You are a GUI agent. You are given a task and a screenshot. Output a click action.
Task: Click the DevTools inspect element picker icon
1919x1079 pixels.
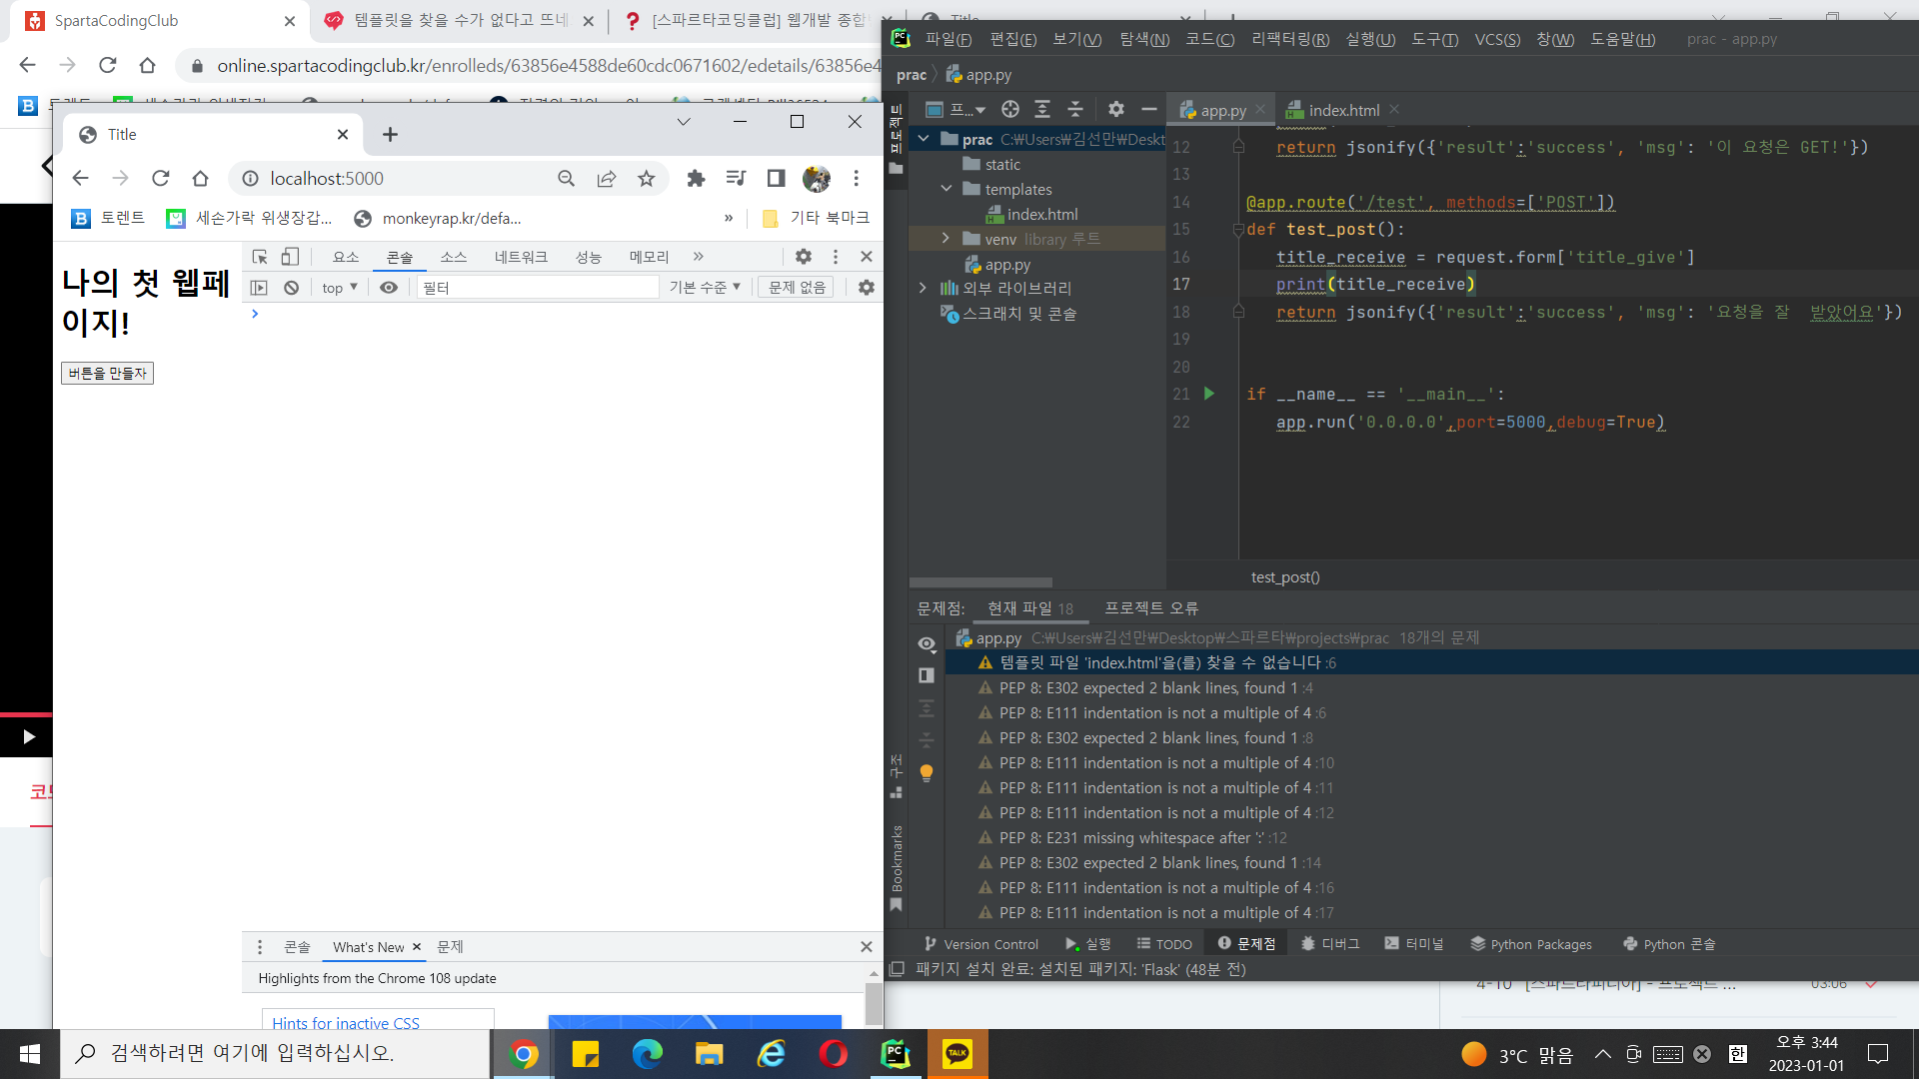[x=260, y=257]
